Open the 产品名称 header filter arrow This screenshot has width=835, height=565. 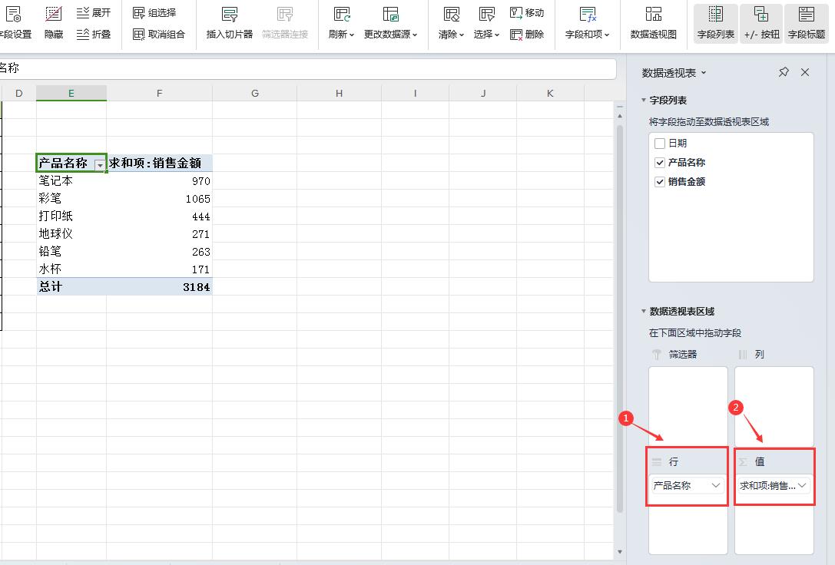pos(100,166)
